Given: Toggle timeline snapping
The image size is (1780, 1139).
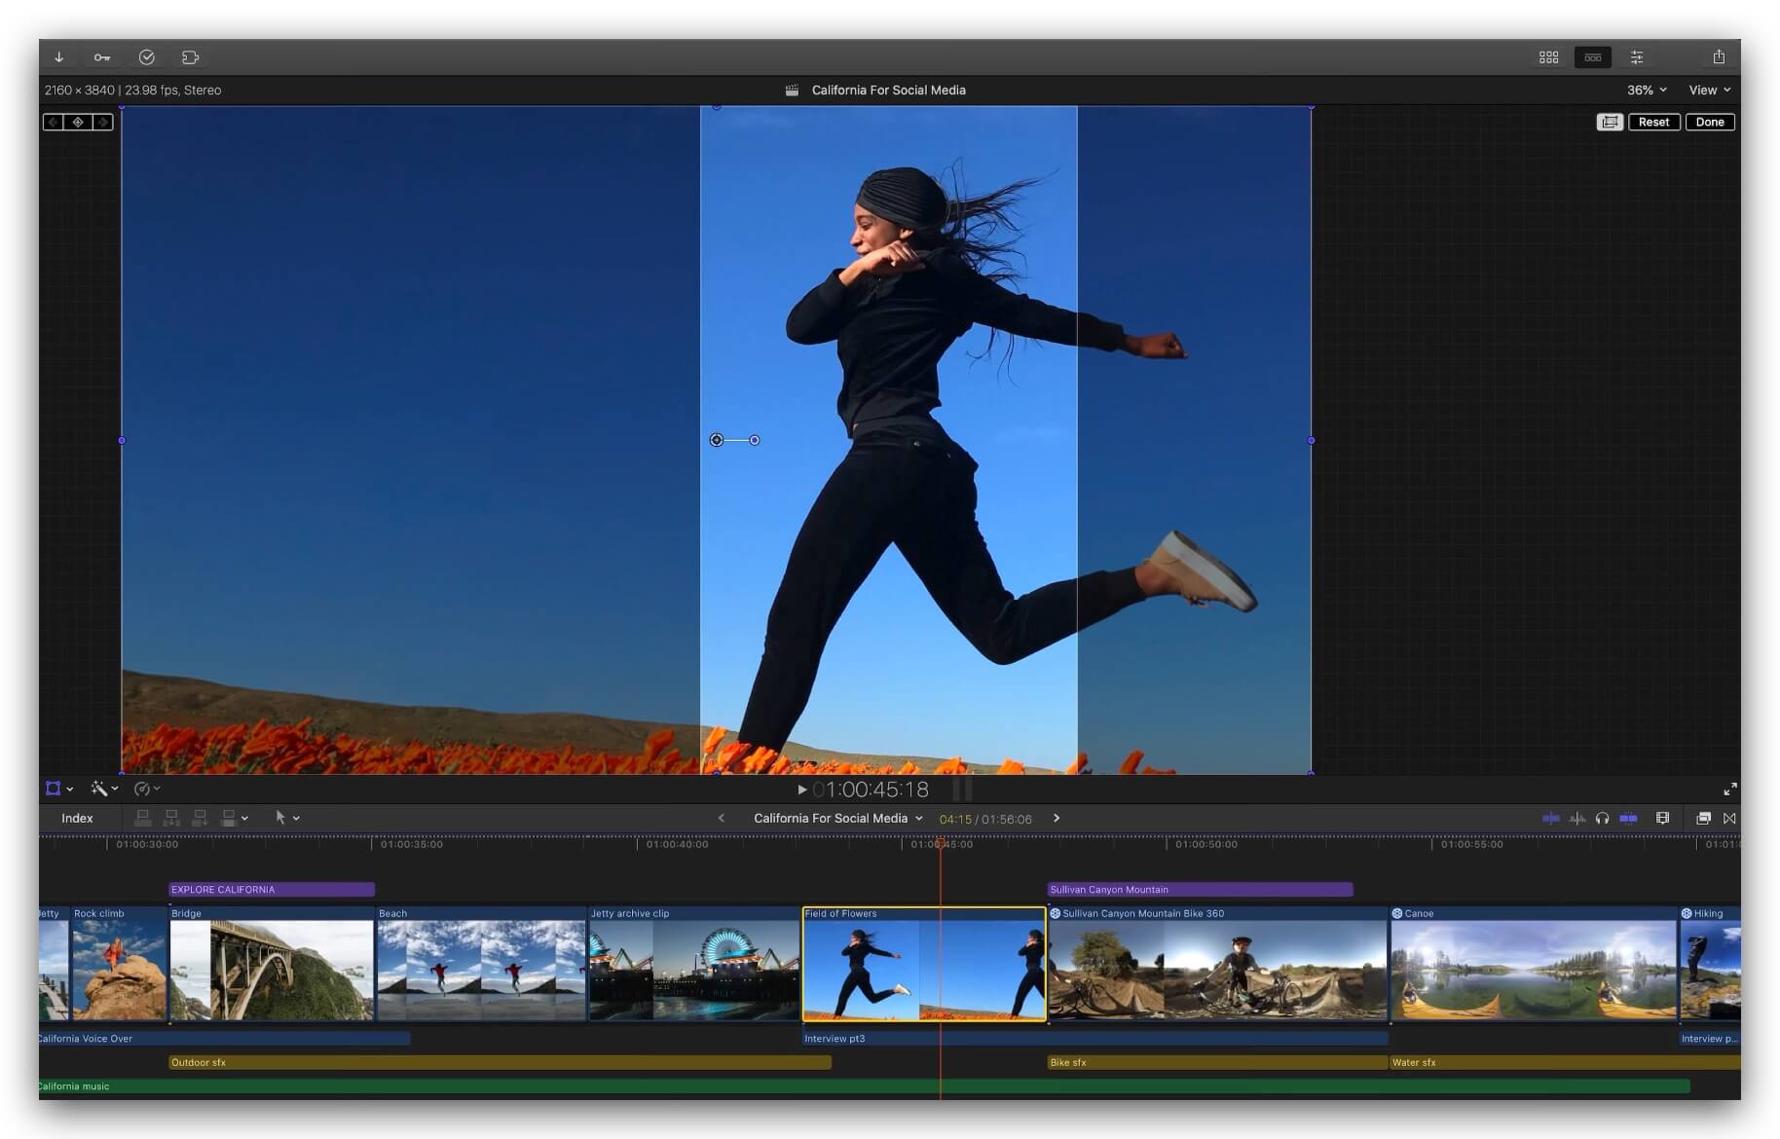Looking at the screenshot, I should tap(1628, 818).
